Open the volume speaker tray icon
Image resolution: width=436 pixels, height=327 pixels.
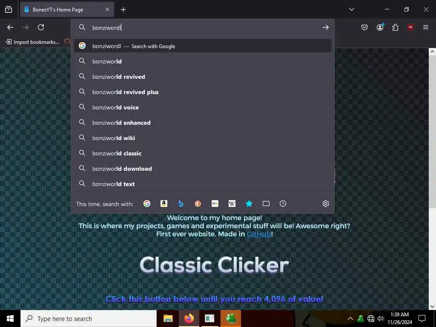click(381, 318)
